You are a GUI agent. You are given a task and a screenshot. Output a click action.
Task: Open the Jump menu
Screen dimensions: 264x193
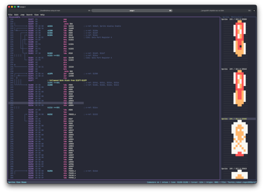(22, 15)
